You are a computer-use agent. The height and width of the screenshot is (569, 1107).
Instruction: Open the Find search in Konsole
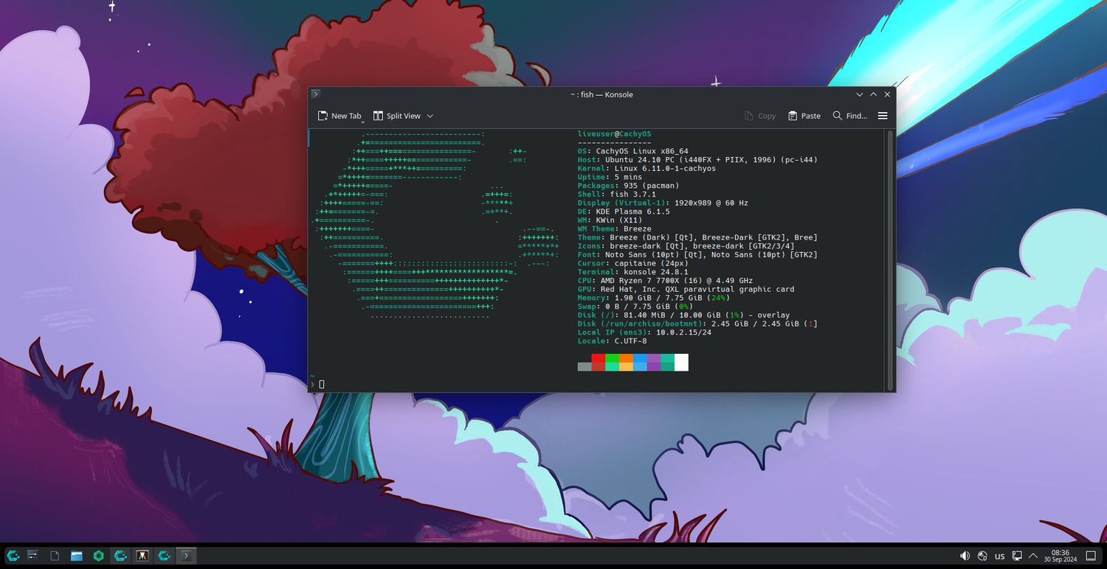tap(849, 116)
